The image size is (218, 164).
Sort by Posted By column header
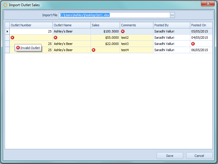click(x=171, y=25)
